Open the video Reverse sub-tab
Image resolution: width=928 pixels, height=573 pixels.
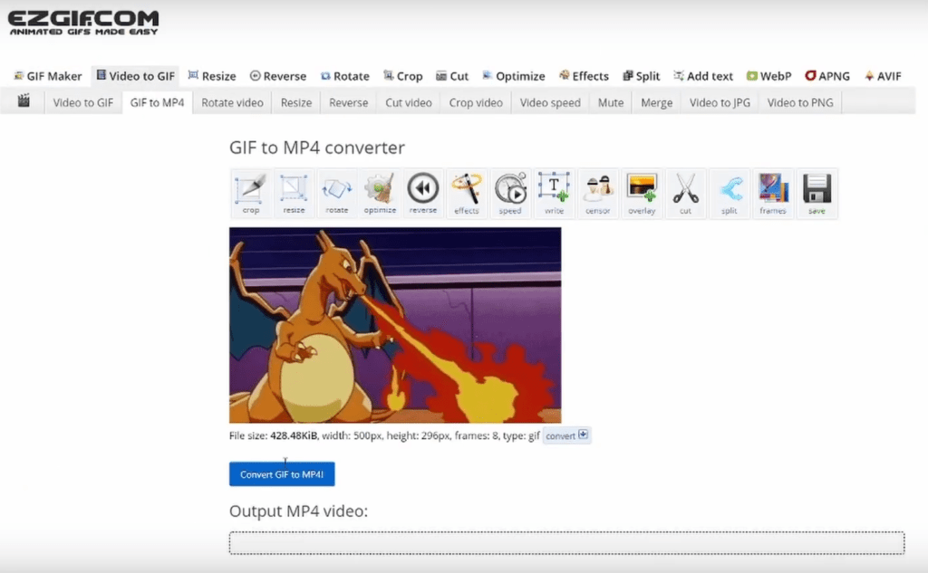pyautogui.click(x=349, y=103)
